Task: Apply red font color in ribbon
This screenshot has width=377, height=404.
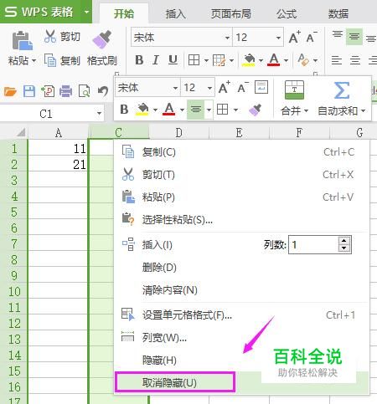Action: (274, 60)
